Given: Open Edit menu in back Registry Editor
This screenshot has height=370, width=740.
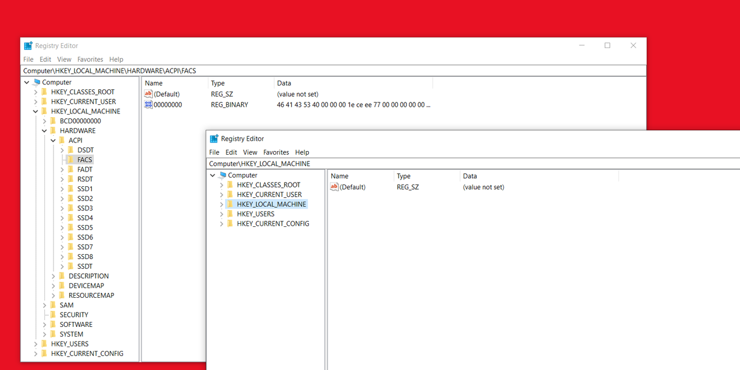Looking at the screenshot, I should pyautogui.click(x=46, y=59).
